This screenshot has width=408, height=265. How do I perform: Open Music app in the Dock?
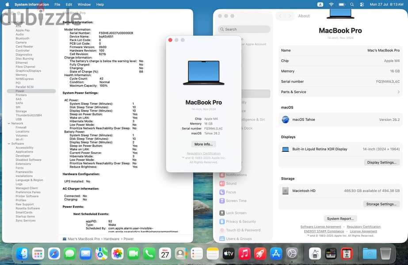click(x=244, y=253)
